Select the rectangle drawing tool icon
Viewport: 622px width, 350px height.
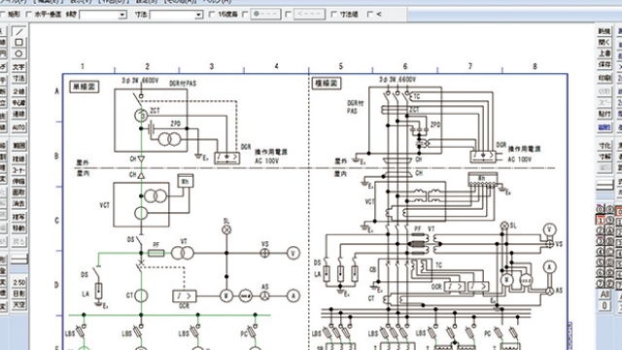pyautogui.click(x=18, y=43)
